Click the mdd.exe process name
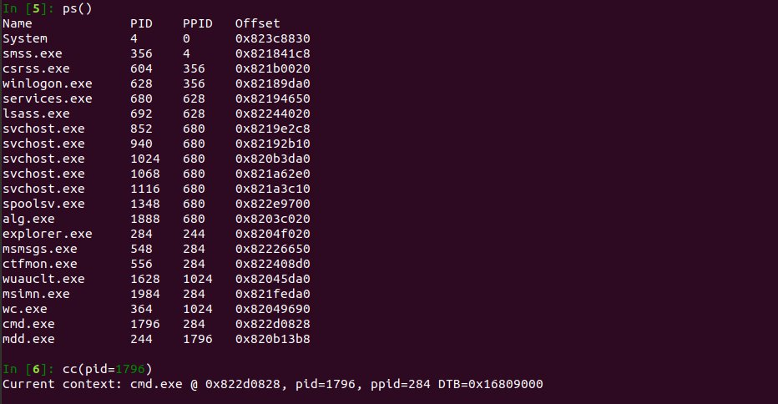The image size is (778, 404). (28, 339)
